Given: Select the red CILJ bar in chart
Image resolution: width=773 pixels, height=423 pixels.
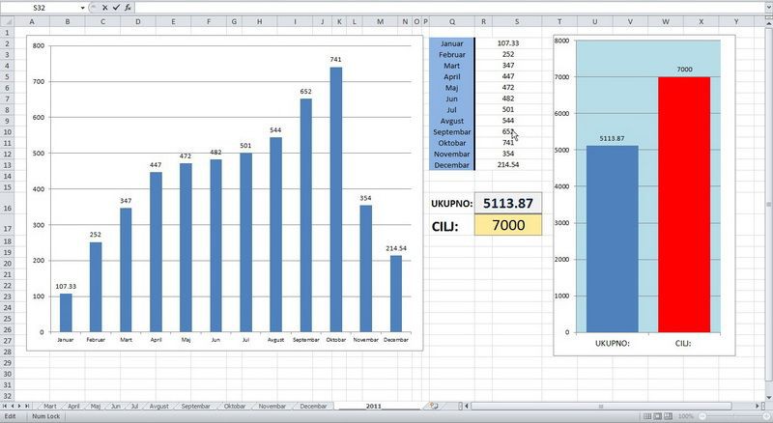Looking at the screenshot, I should 684,205.
